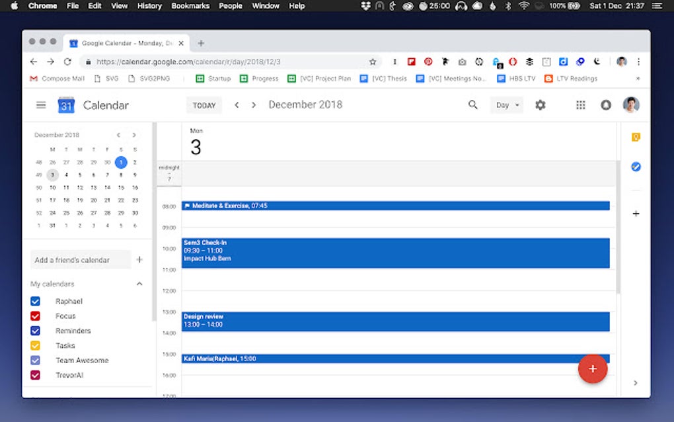Toggle the Focus calendar checkbox
Viewport: 674px width, 422px height.
35,316
